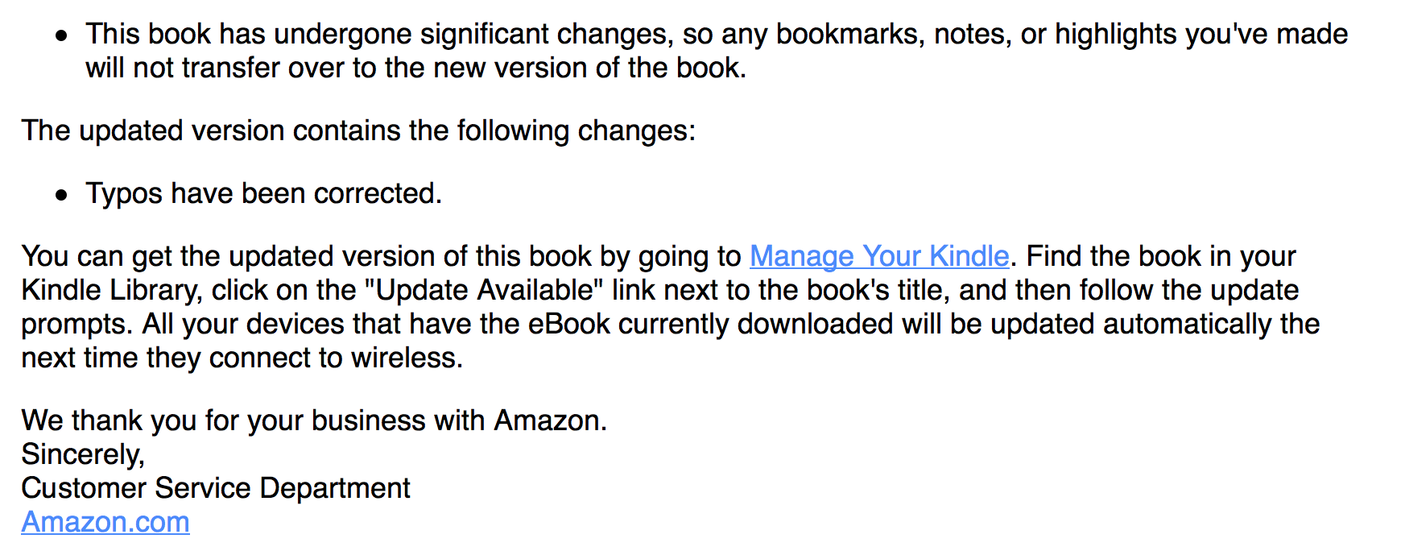Click the "Customer Service Department" line
Viewport: 1401px width, 551px height.
tap(216, 488)
